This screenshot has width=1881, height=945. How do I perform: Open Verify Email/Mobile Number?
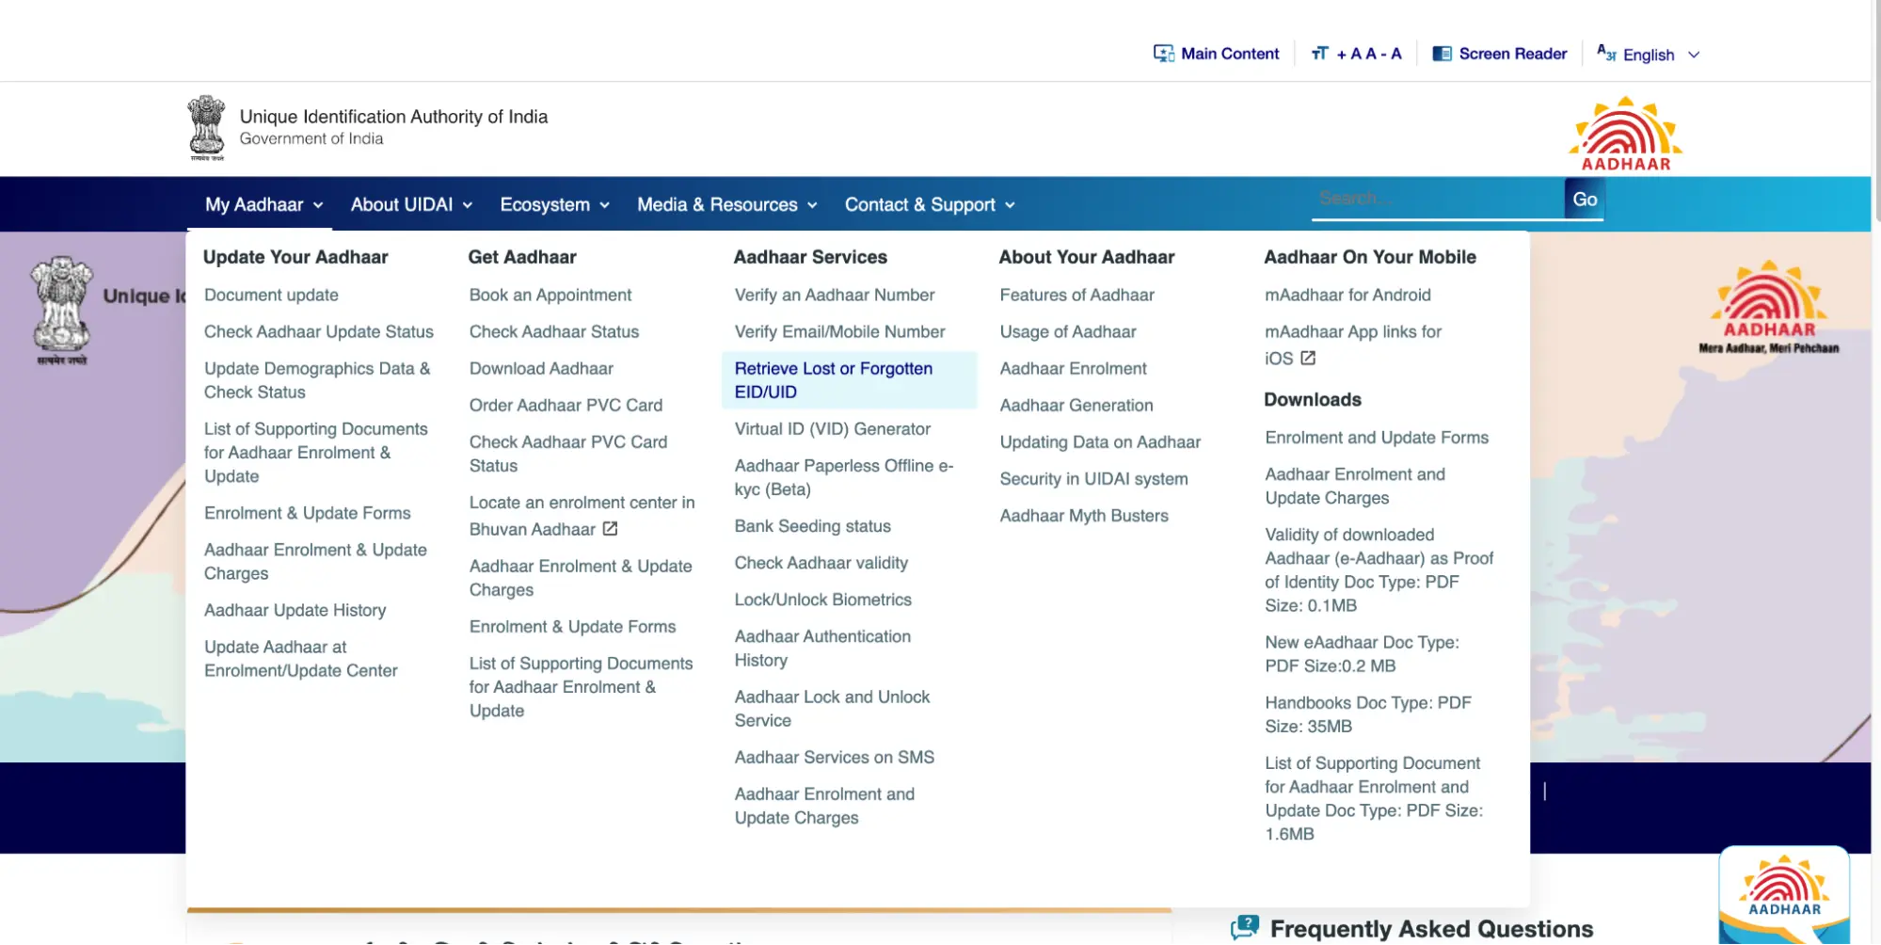[839, 331]
